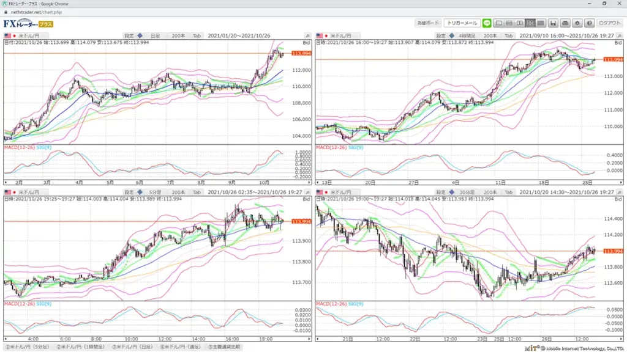This screenshot has height=352, width=627.
Task: Click the ログアウト logout button
Action: pos(609,23)
